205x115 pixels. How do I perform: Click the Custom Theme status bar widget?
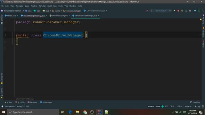pos(154,106)
